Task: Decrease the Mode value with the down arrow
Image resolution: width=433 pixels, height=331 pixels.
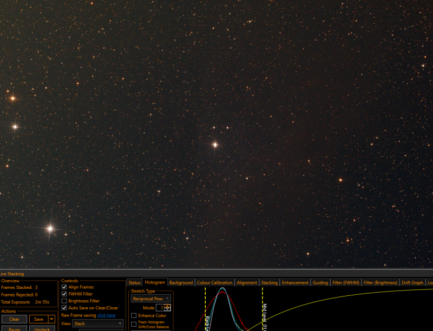Action: pyautogui.click(x=168, y=309)
